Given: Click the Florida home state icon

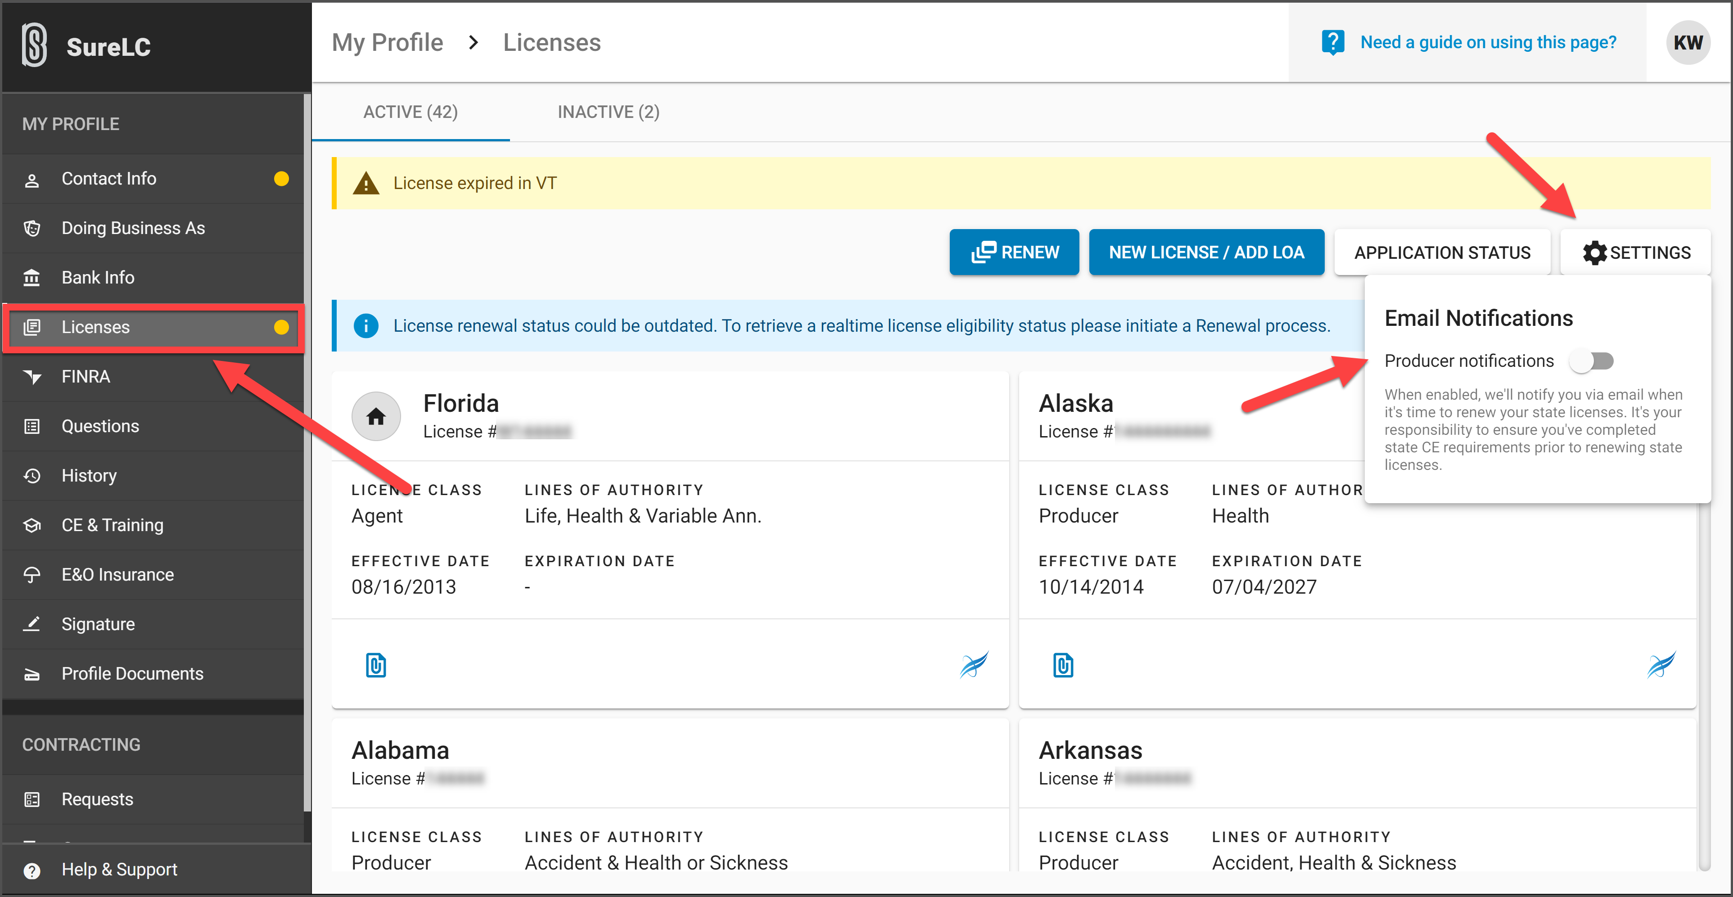Looking at the screenshot, I should [376, 416].
